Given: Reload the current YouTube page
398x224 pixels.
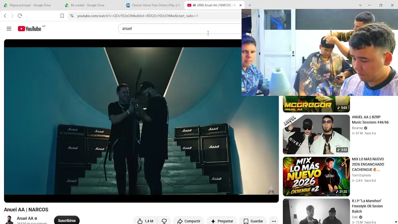Looking at the screenshot, I should click(x=20, y=16).
